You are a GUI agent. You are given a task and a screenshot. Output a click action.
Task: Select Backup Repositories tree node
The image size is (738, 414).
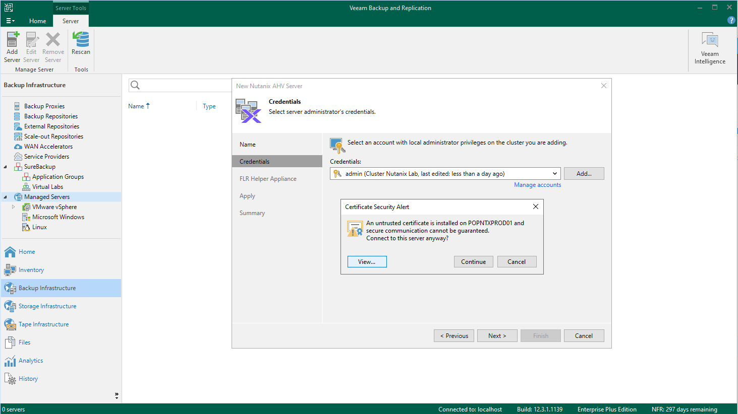(51, 116)
